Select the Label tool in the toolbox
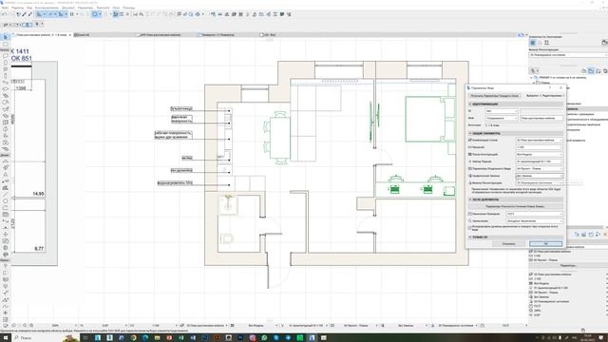 6,180
